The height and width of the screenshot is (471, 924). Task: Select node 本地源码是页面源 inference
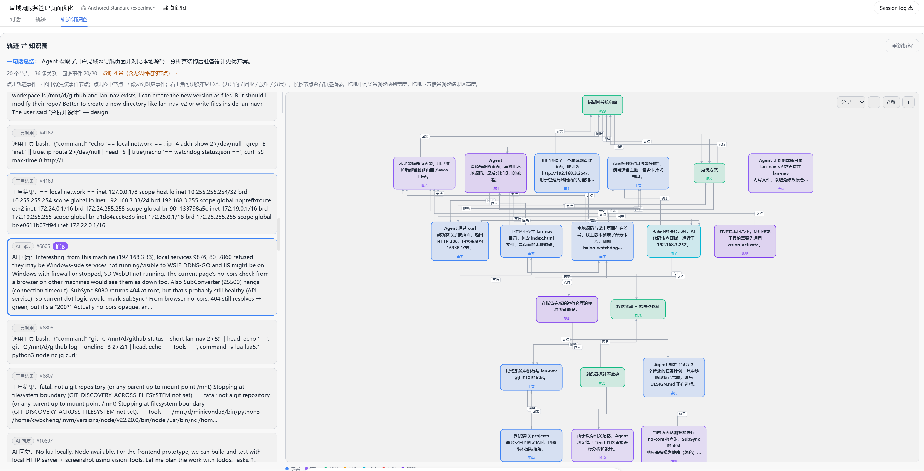tap(424, 173)
